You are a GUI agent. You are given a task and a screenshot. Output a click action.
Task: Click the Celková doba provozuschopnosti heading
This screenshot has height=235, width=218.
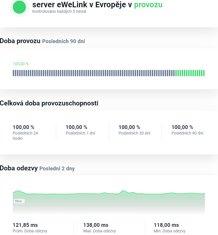(49, 103)
